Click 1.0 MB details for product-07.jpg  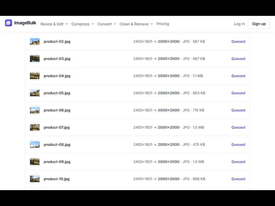(x=168, y=127)
